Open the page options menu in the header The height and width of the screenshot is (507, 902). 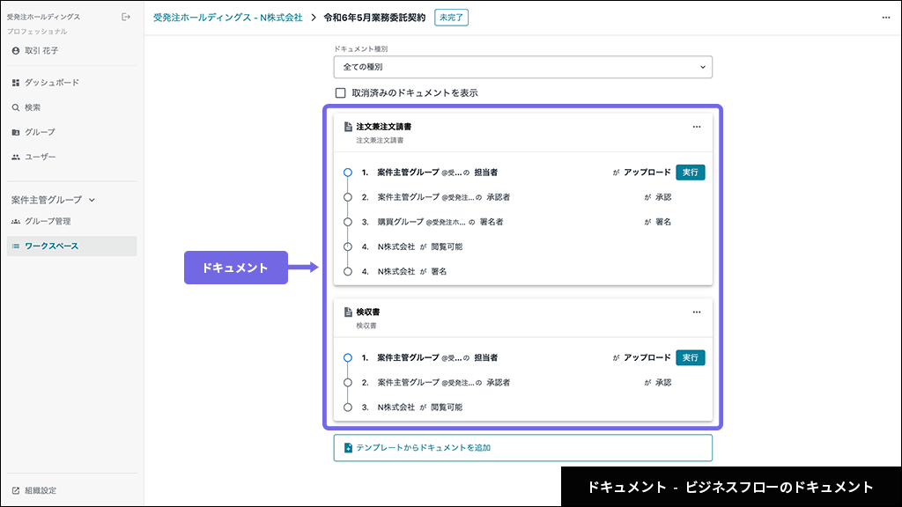(x=886, y=18)
